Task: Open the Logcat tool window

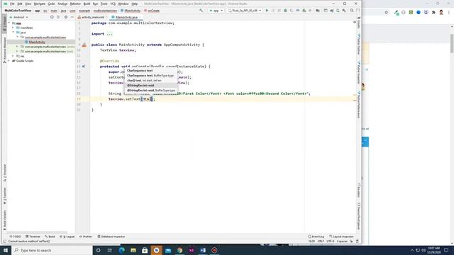Action: point(67,237)
